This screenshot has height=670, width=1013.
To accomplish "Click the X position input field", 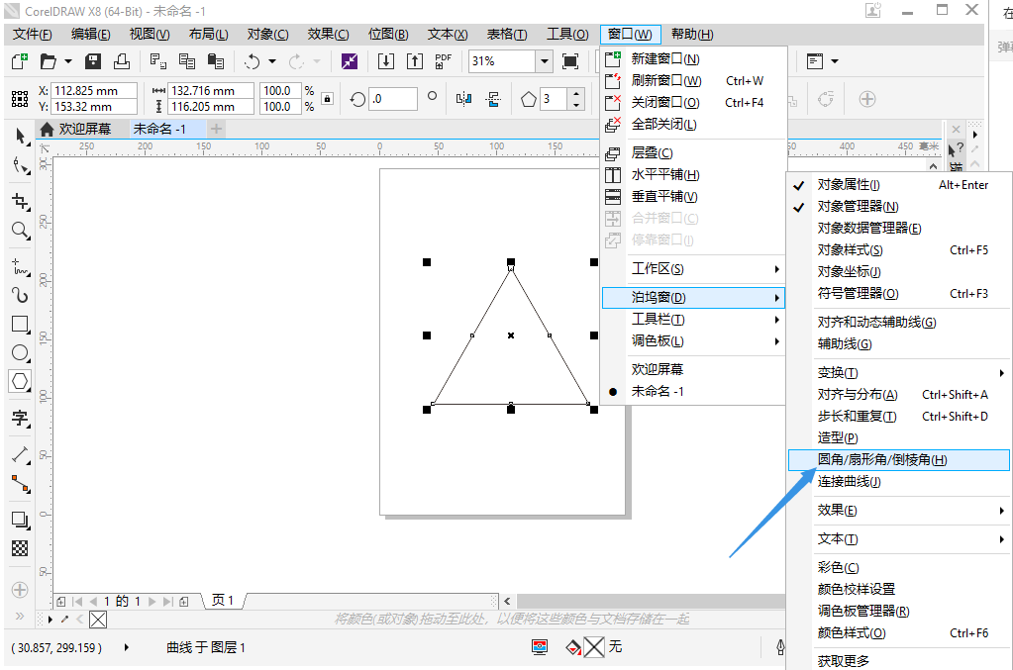I will click(94, 91).
